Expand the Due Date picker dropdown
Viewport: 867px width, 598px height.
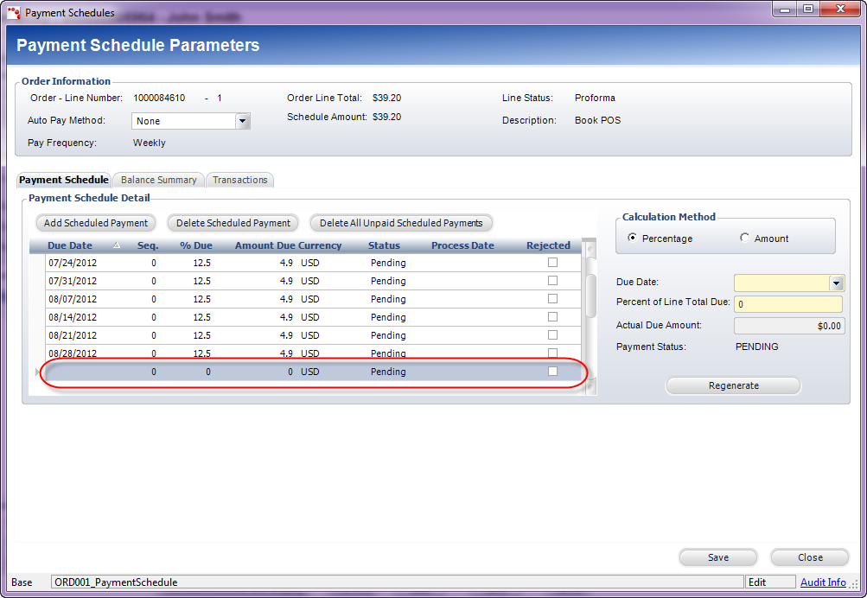[836, 283]
